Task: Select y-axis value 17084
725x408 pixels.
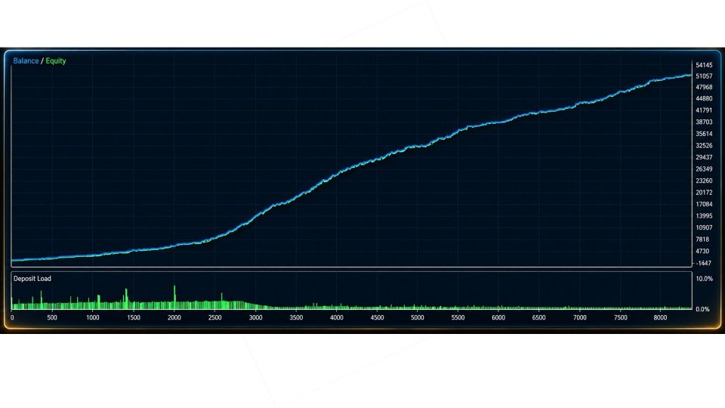Action: pos(704,204)
